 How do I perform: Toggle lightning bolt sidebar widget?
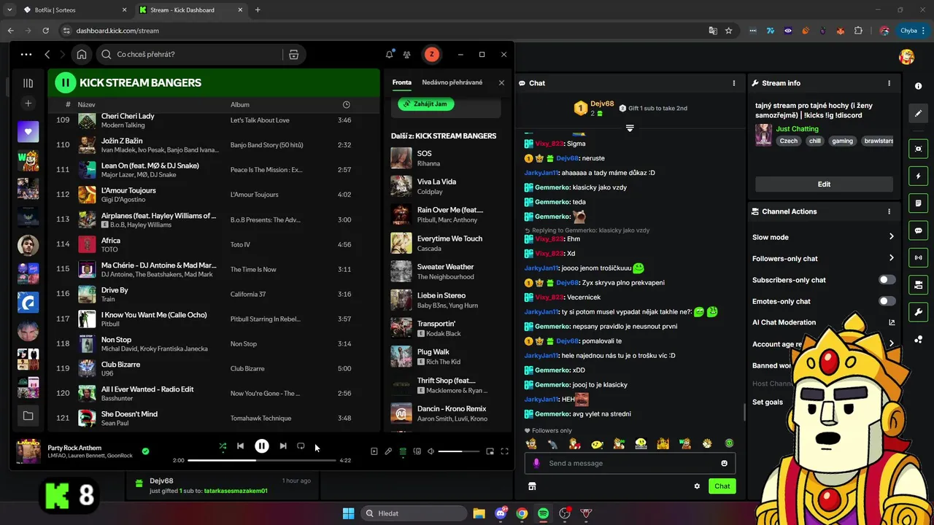918,176
